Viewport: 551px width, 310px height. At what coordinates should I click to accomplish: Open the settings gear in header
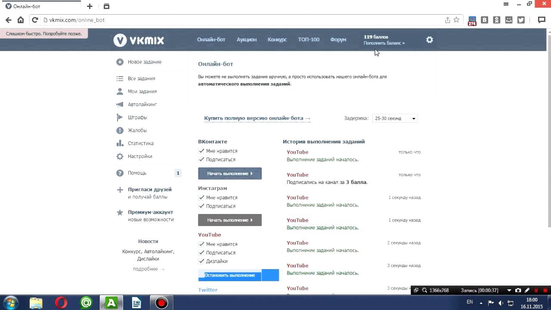click(429, 40)
